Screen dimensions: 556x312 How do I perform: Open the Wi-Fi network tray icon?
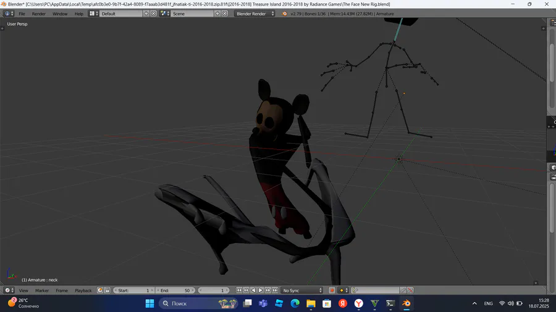[502, 303]
